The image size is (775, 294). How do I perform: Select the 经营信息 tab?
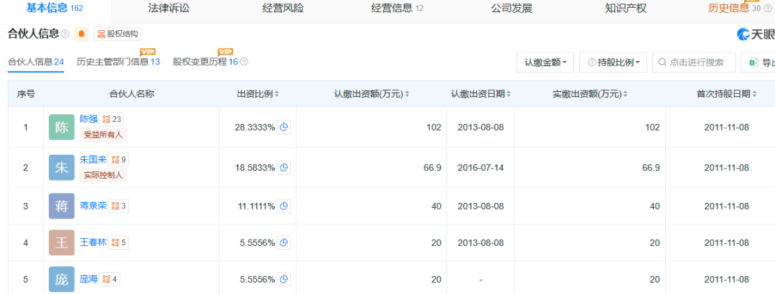[x=398, y=9]
